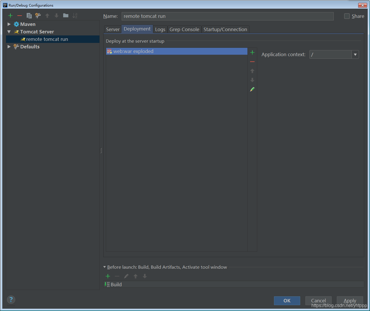370x311 pixels.
Task: Select web:war exploded artifact row
Action: point(177,51)
